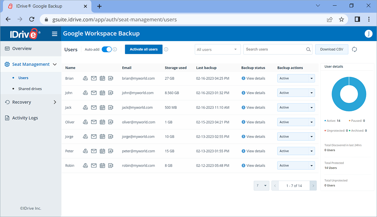Refresh the users list with the refresh icon
Screen dimensions: 377x217
[354, 49]
